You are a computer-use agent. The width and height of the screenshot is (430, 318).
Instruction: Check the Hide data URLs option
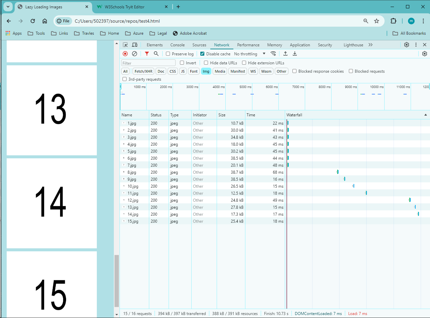pos(206,63)
